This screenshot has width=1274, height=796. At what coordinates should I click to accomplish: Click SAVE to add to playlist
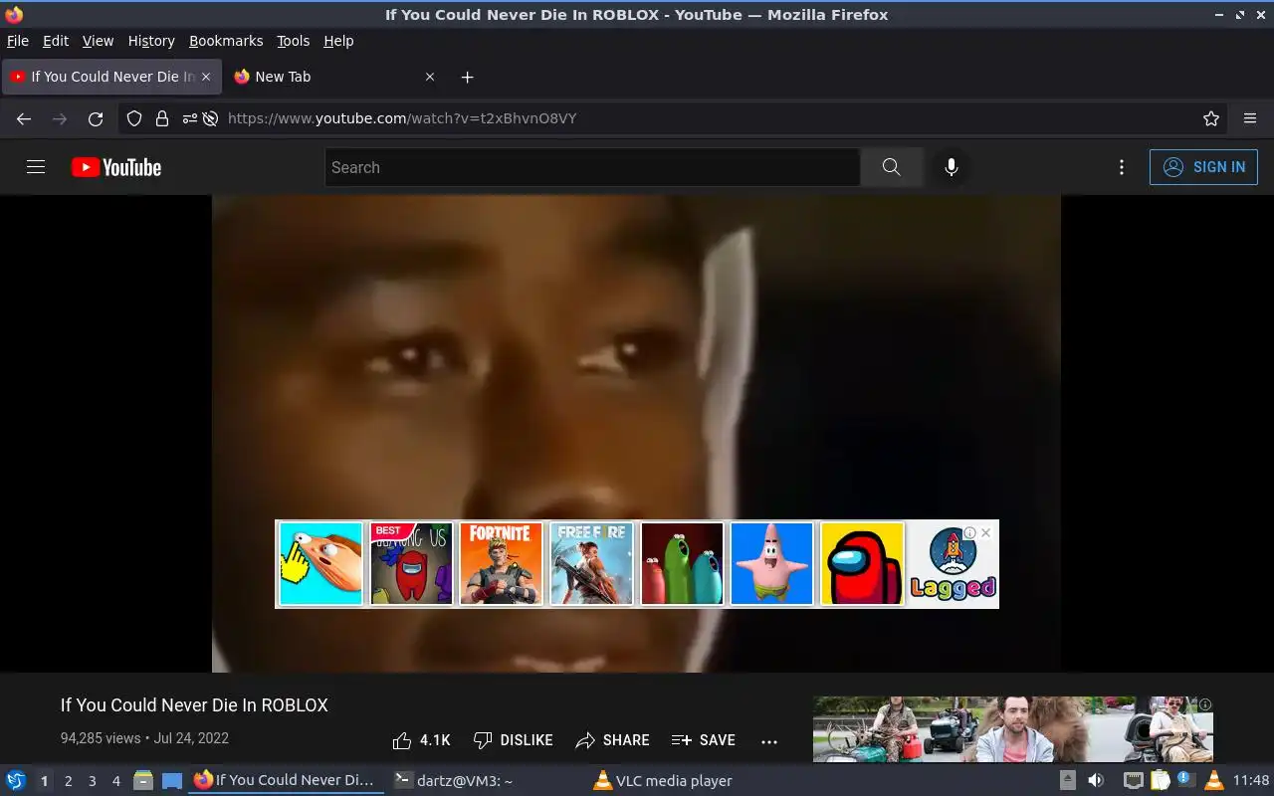[x=703, y=740]
